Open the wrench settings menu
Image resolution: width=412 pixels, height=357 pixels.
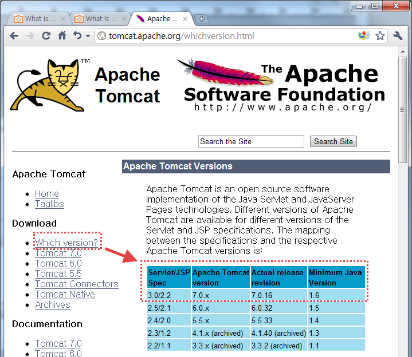[398, 35]
